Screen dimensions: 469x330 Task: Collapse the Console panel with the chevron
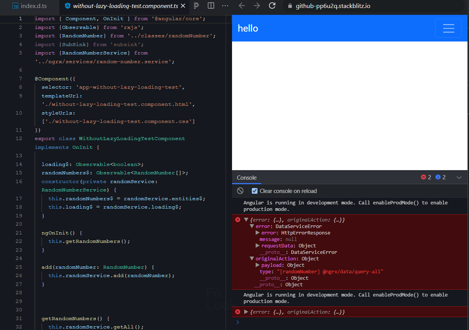459,177
